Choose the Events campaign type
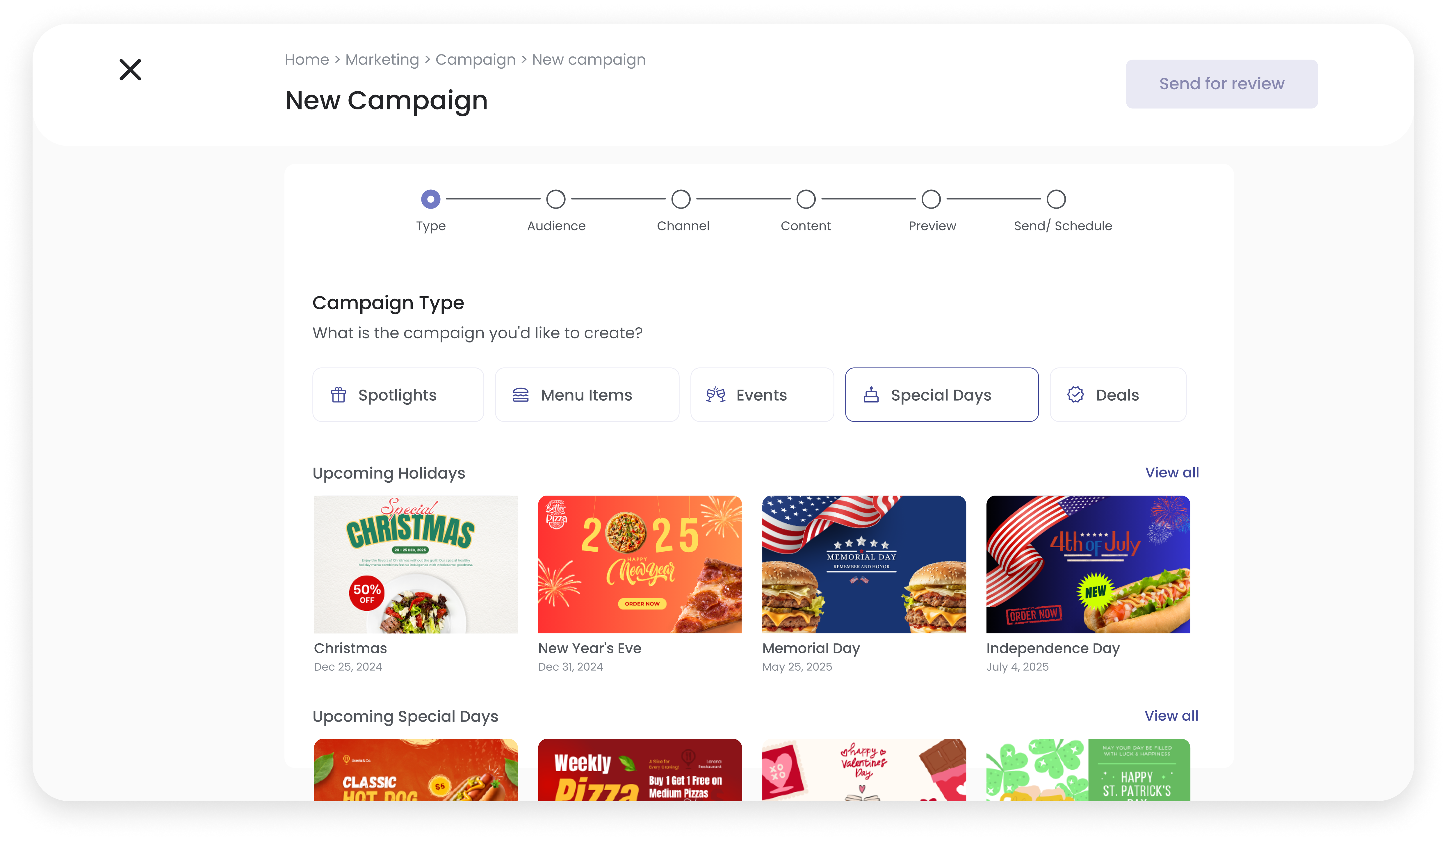1446x842 pixels. click(x=761, y=395)
